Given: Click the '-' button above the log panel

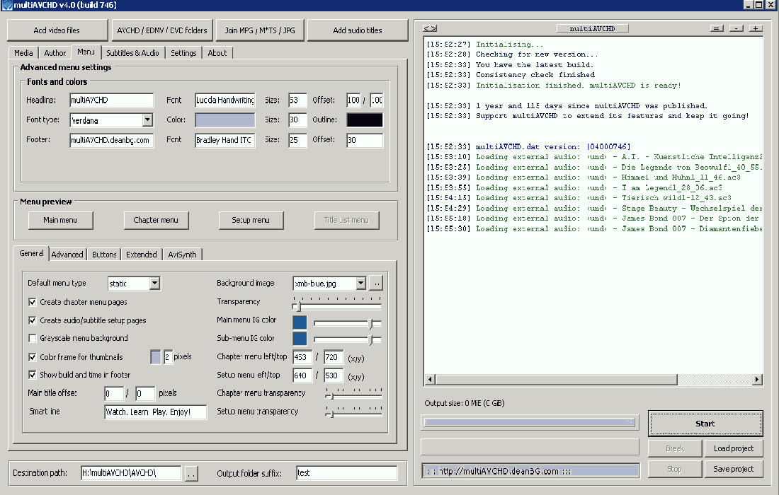Looking at the screenshot, I should pos(737,28).
